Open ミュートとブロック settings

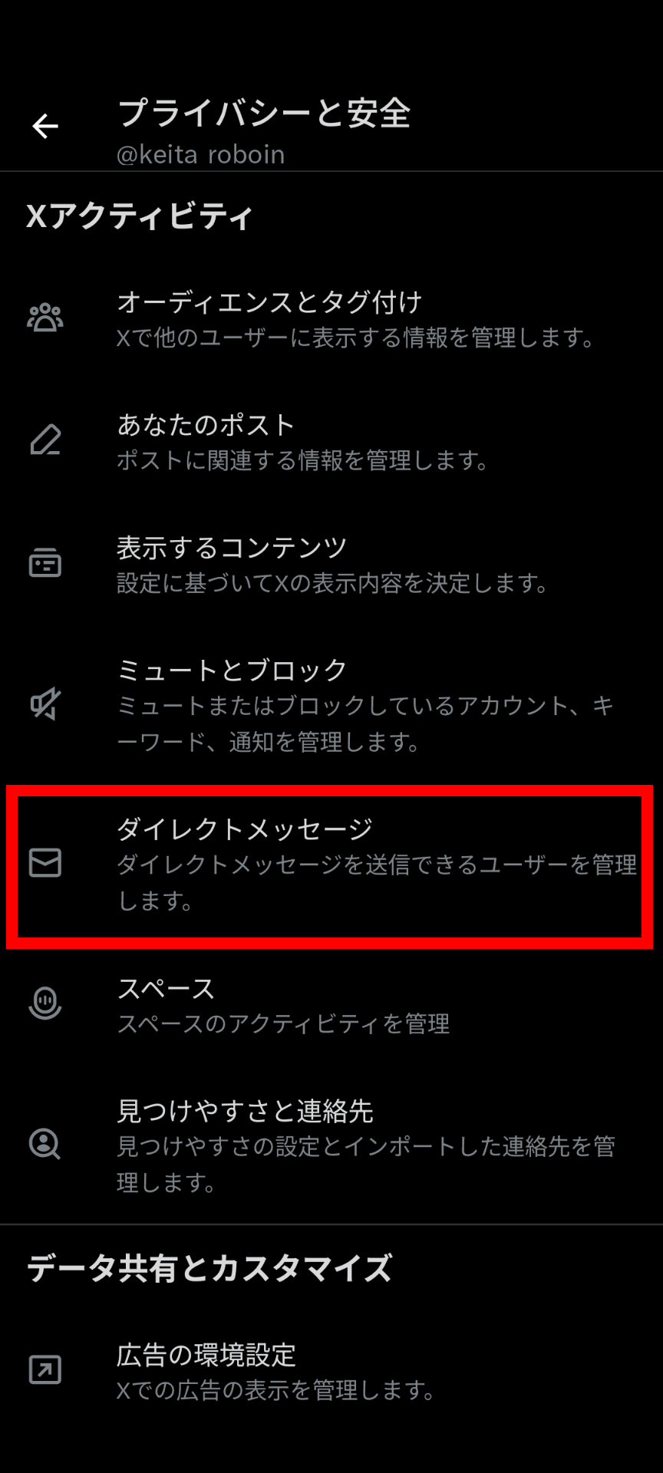coord(331,704)
